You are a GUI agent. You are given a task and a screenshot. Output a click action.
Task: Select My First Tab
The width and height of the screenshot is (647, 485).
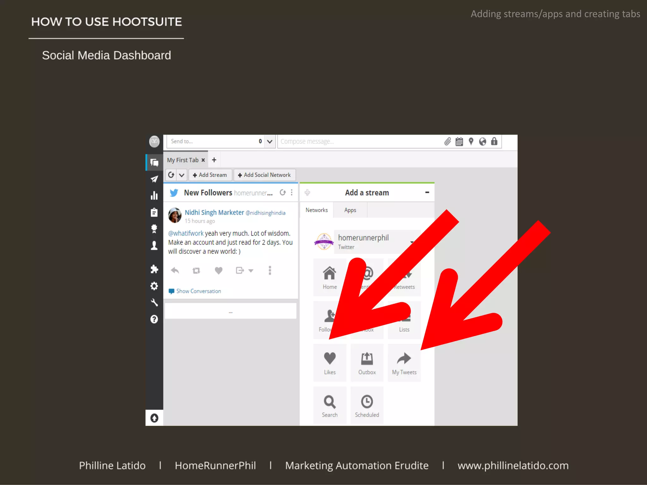pyautogui.click(x=183, y=160)
